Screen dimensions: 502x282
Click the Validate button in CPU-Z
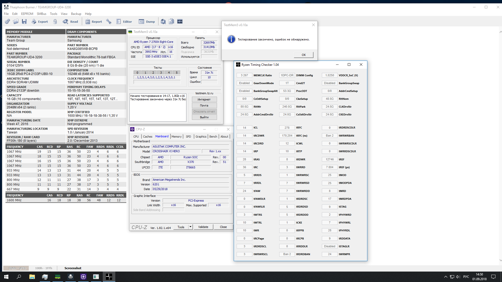[x=203, y=227]
